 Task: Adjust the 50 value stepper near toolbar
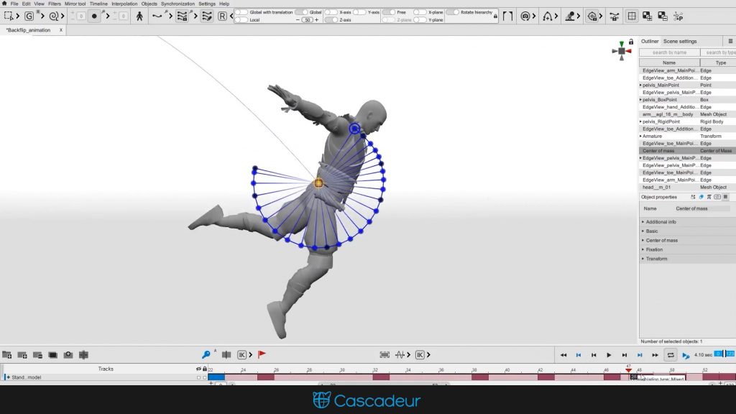pyautogui.click(x=307, y=19)
